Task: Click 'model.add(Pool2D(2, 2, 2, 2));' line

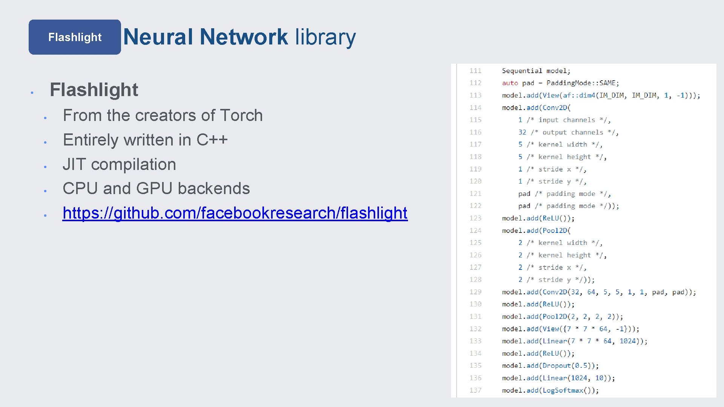Action: point(562,317)
